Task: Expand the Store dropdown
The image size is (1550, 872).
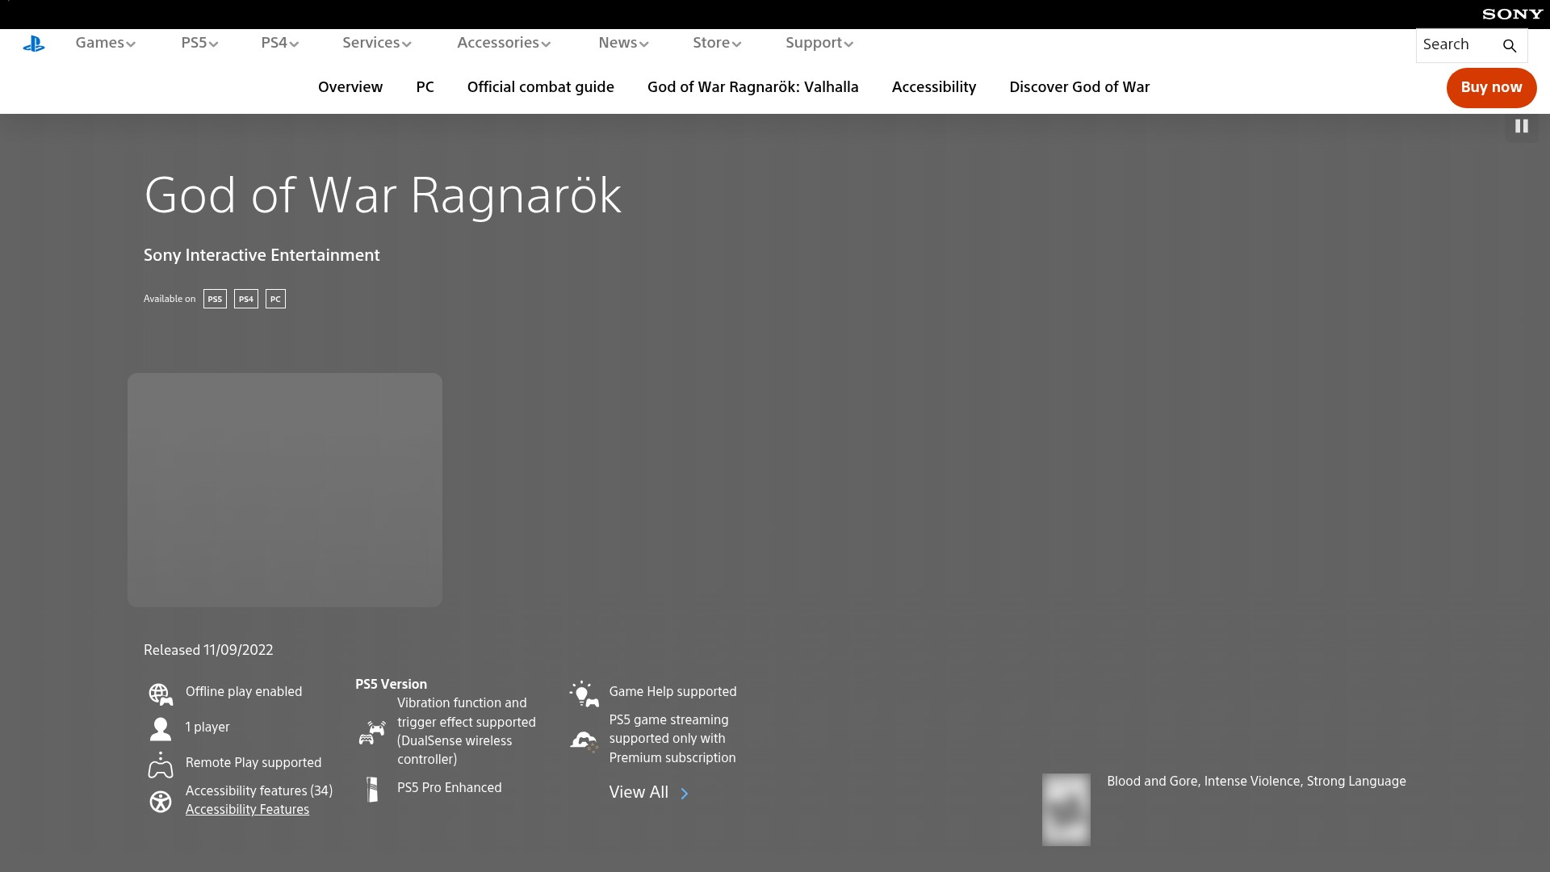Action: [717, 43]
